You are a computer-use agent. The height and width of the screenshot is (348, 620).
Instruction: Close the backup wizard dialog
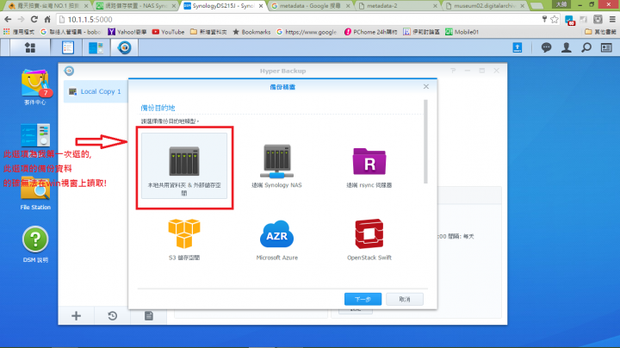426,87
